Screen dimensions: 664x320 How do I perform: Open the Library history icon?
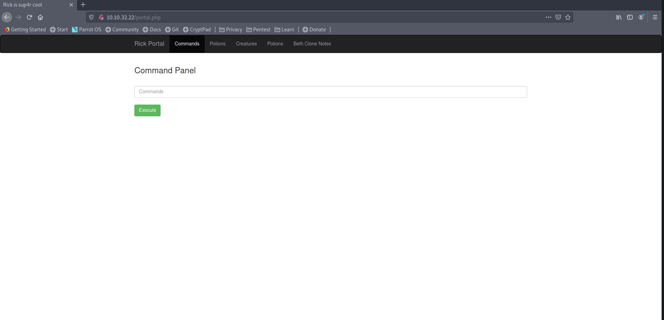click(x=619, y=17)
